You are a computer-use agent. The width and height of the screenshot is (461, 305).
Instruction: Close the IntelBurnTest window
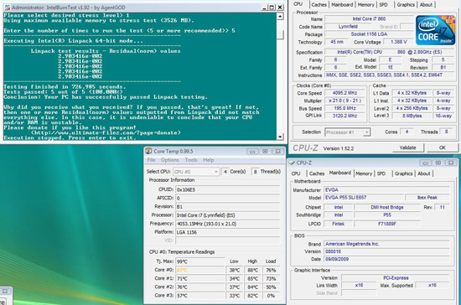pos(280,8)
